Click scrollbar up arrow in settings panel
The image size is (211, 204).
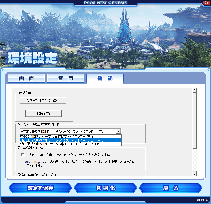point(195,90)
